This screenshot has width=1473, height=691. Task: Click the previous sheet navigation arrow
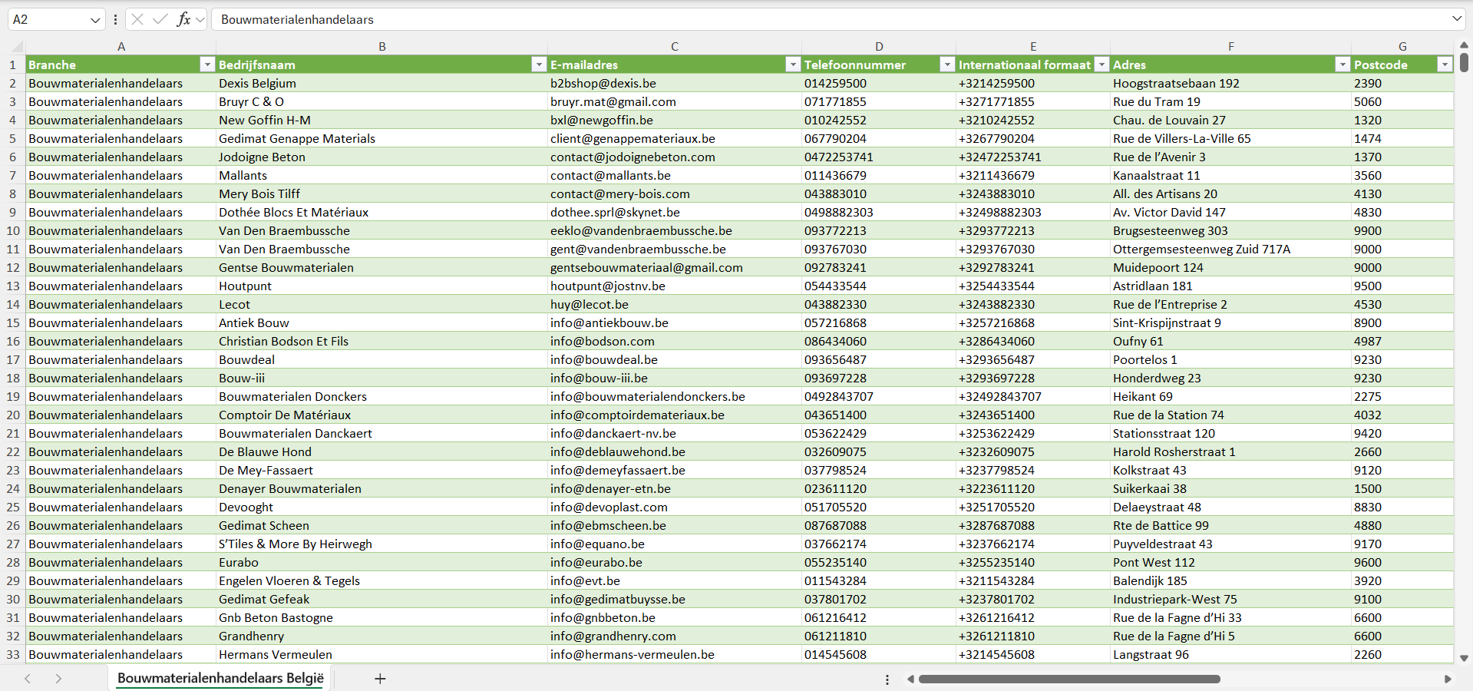click(x=28, y=679)
